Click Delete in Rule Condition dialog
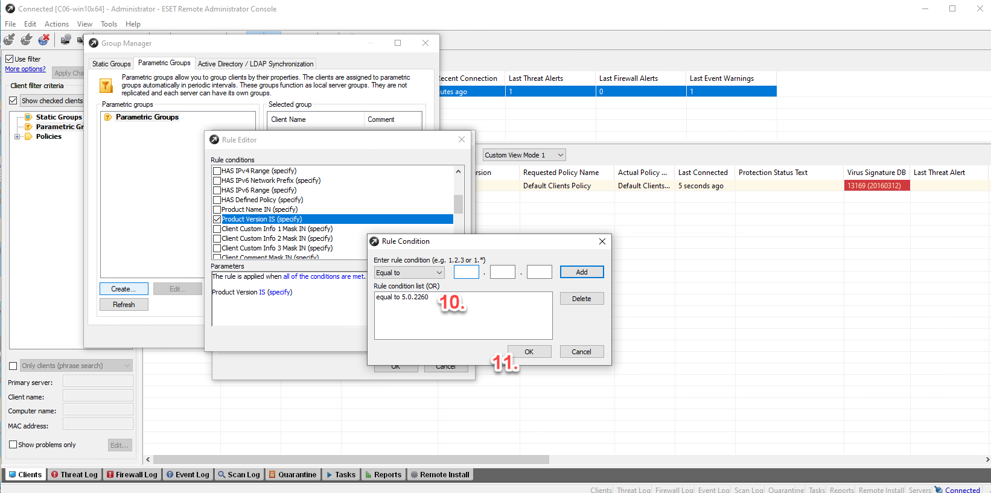Viewport: 991px width, 493px height. 582,299
